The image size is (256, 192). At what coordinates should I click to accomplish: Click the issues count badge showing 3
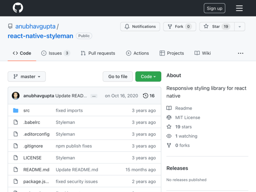point(67,53)
